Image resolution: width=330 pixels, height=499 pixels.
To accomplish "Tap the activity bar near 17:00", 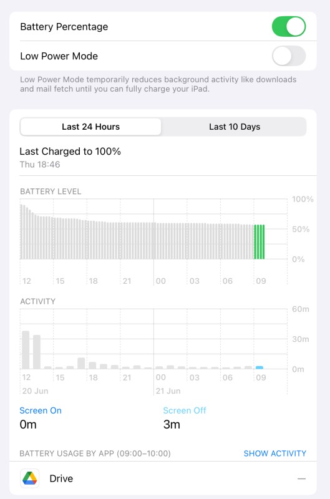I will pyautogui.click(x=81, y=363).
